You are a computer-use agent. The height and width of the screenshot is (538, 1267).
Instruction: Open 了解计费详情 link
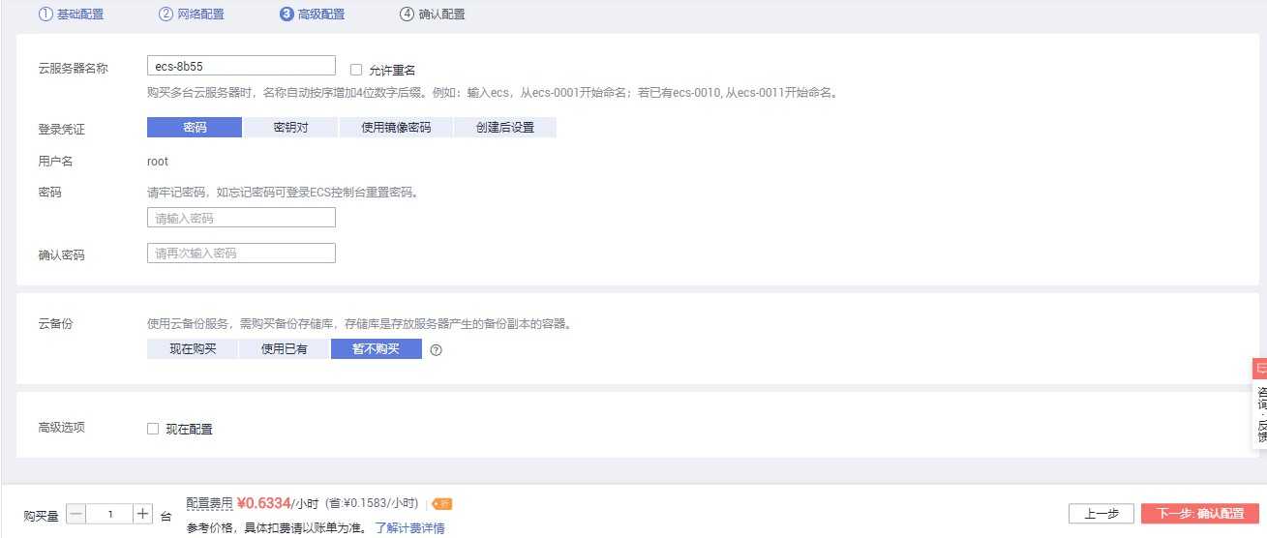click(410, 528)
